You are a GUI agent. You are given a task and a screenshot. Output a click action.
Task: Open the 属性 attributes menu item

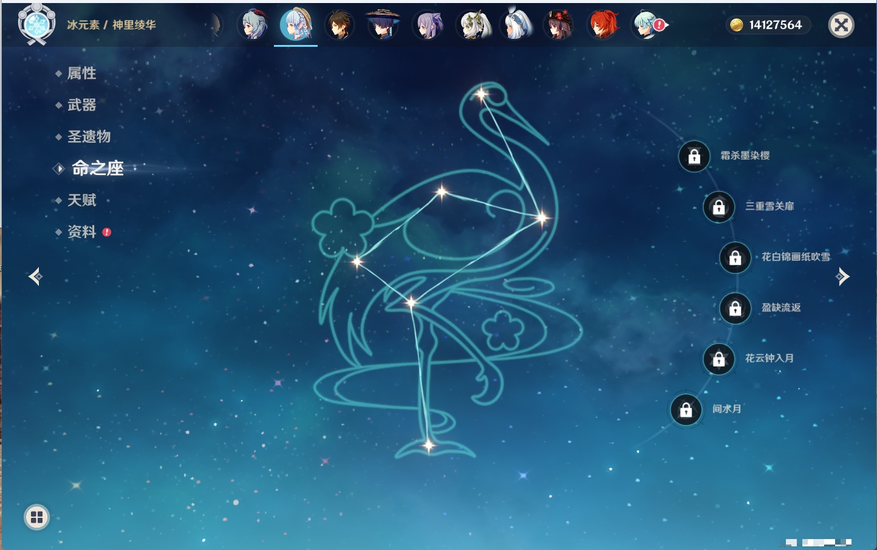click(81, 74)
